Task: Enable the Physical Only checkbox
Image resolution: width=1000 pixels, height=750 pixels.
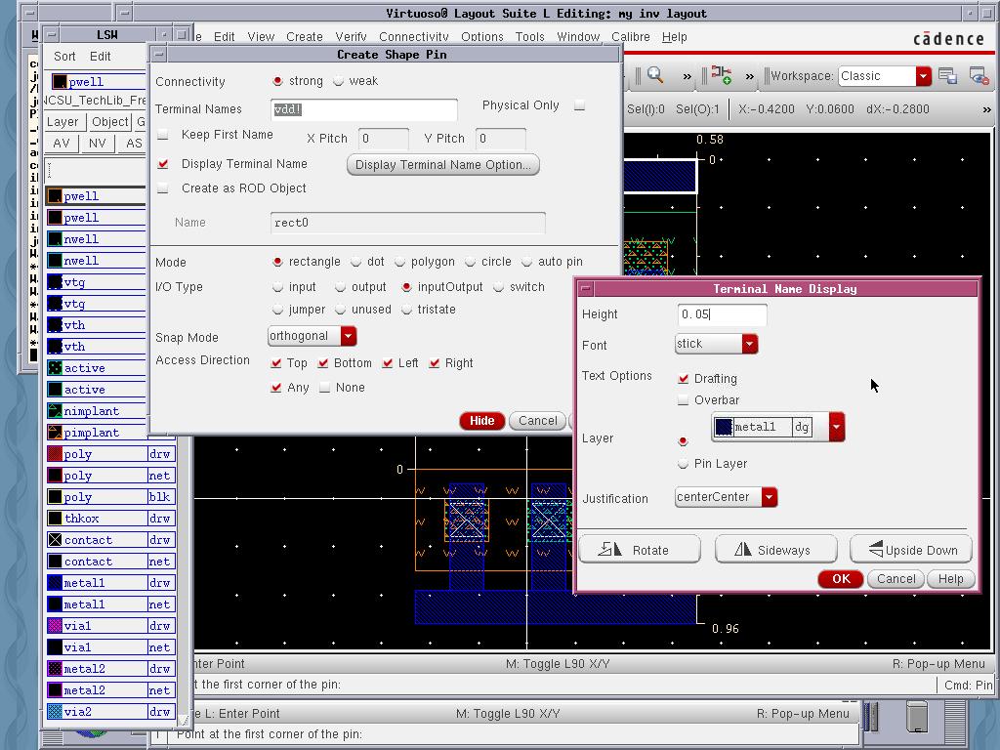Action: pyautogui.click(x=579, y=105)
